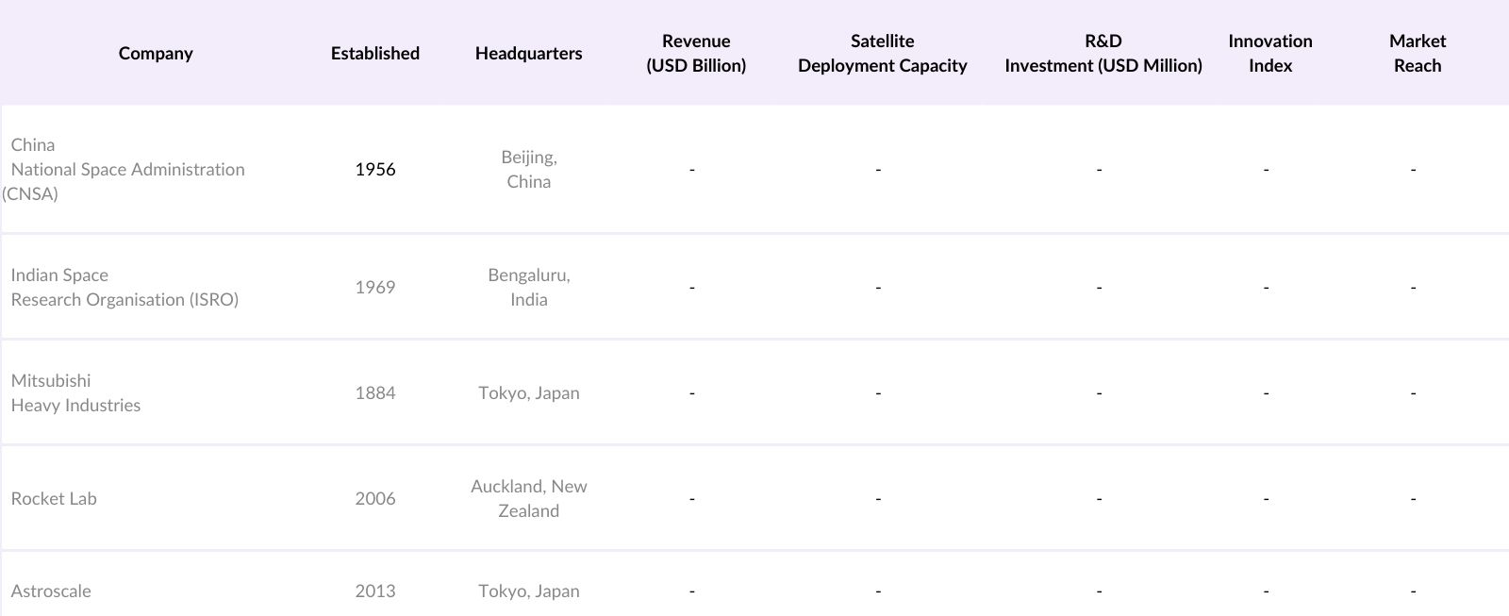The image size is (1509, 616).
Task: Click the Mitsubishi Heavy Industries company cell
Action: [x=75, y=393]
